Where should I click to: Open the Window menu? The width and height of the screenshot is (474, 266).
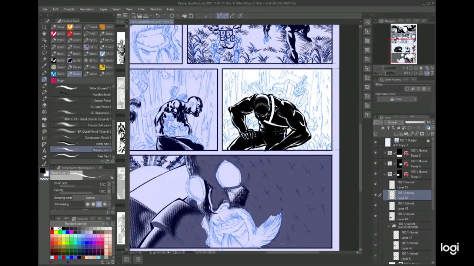pos(156,9)
